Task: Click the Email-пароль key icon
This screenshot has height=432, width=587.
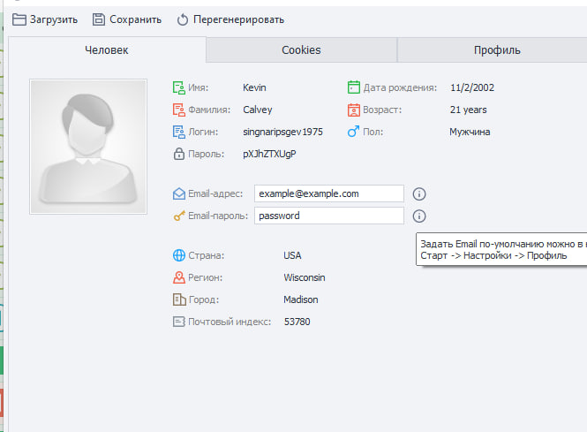Action: pos(179,216)
